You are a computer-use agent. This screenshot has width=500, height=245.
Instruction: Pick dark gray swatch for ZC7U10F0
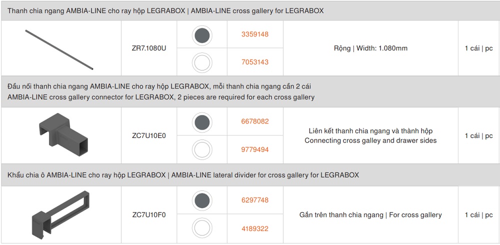tap(202, 200)
